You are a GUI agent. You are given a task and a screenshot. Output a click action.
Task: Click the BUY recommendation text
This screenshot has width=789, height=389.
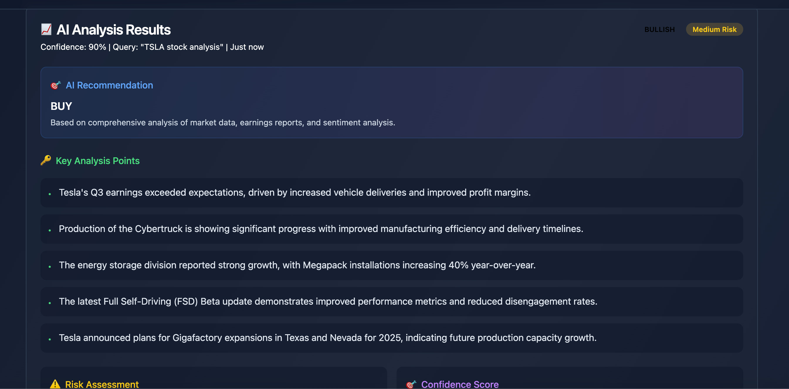click(x=61, y=106)
